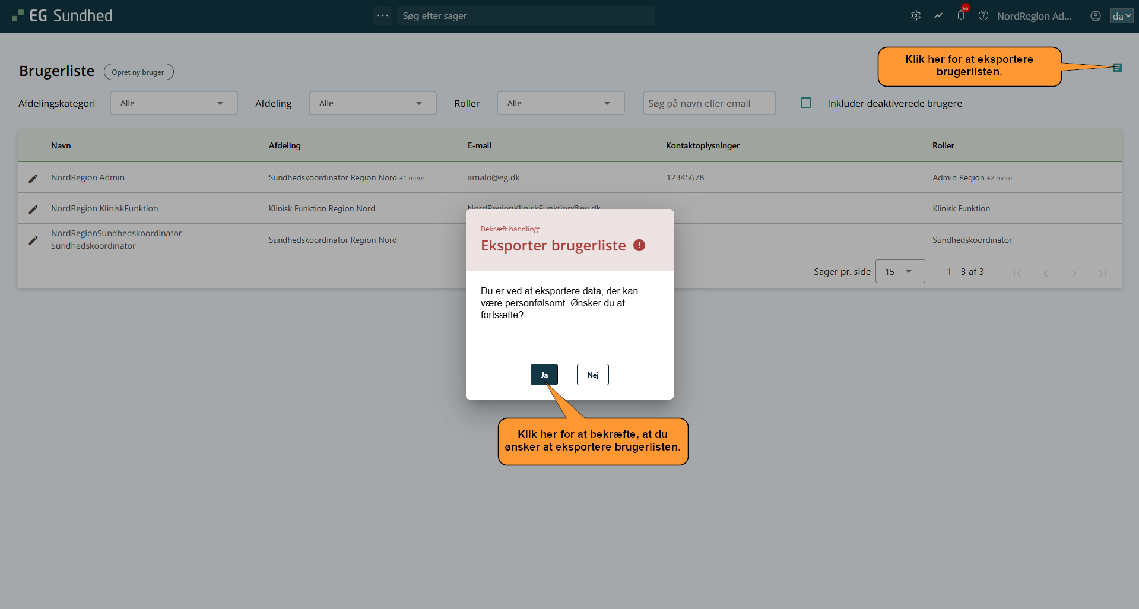Image resolution: width=1139 pixels, height=609 pixels.
Task: Go to previous page arrow
Action: 1046,273
